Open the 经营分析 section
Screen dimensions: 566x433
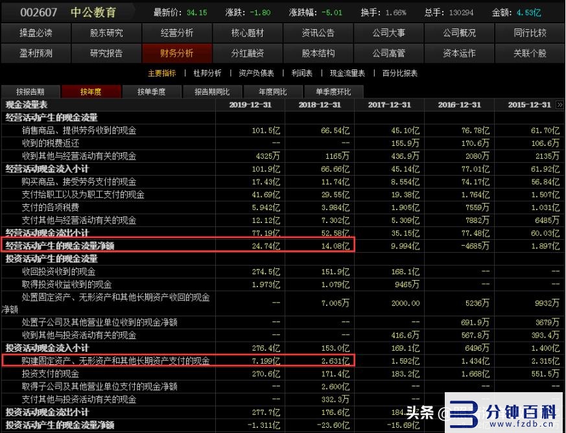[177, 33]
